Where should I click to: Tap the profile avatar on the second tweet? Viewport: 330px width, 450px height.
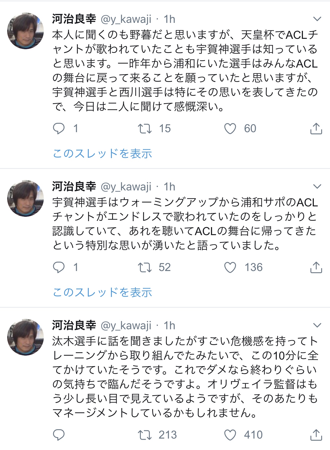[x=26, y=198]
